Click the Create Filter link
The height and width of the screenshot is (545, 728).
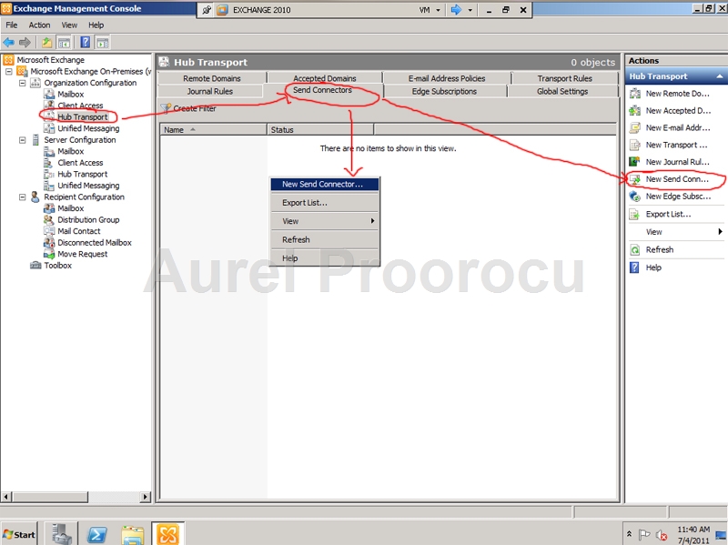195,108
